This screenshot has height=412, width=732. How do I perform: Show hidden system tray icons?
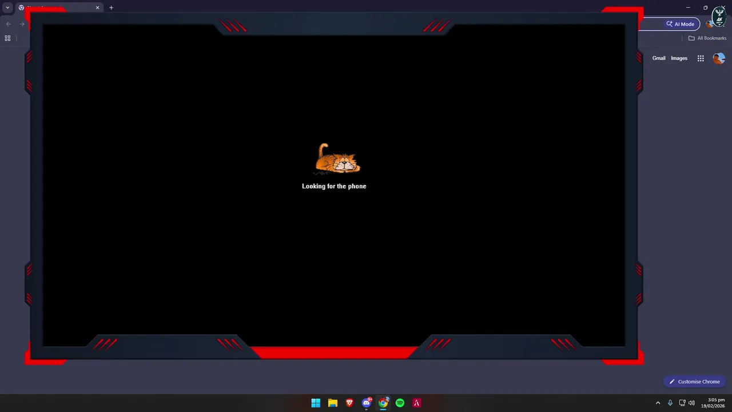click(658, 403)
